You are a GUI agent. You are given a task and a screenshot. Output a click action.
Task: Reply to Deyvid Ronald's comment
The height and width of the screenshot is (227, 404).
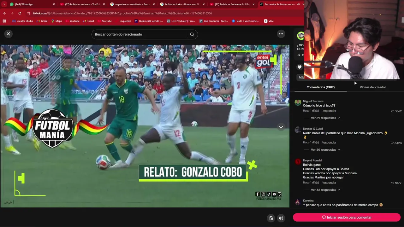pyautogui.click(x=329, y=183)
